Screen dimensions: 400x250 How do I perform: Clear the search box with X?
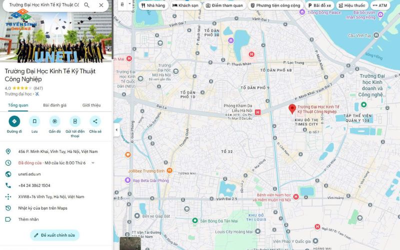pos(101,5)
